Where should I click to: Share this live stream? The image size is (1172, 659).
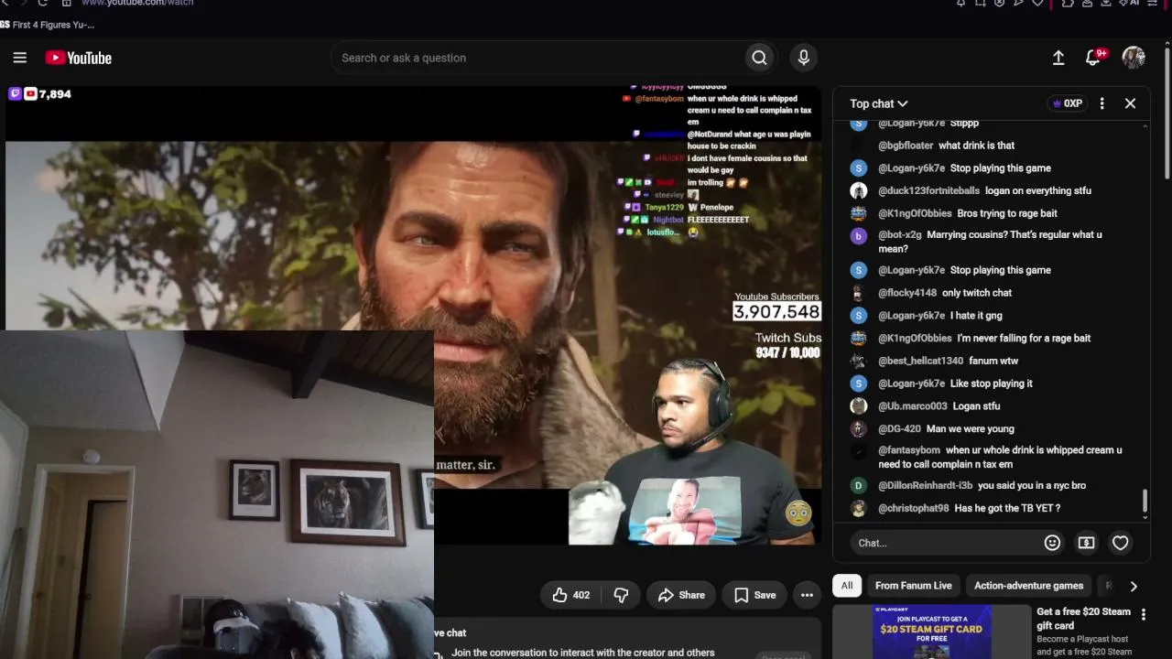click(681, 595)
